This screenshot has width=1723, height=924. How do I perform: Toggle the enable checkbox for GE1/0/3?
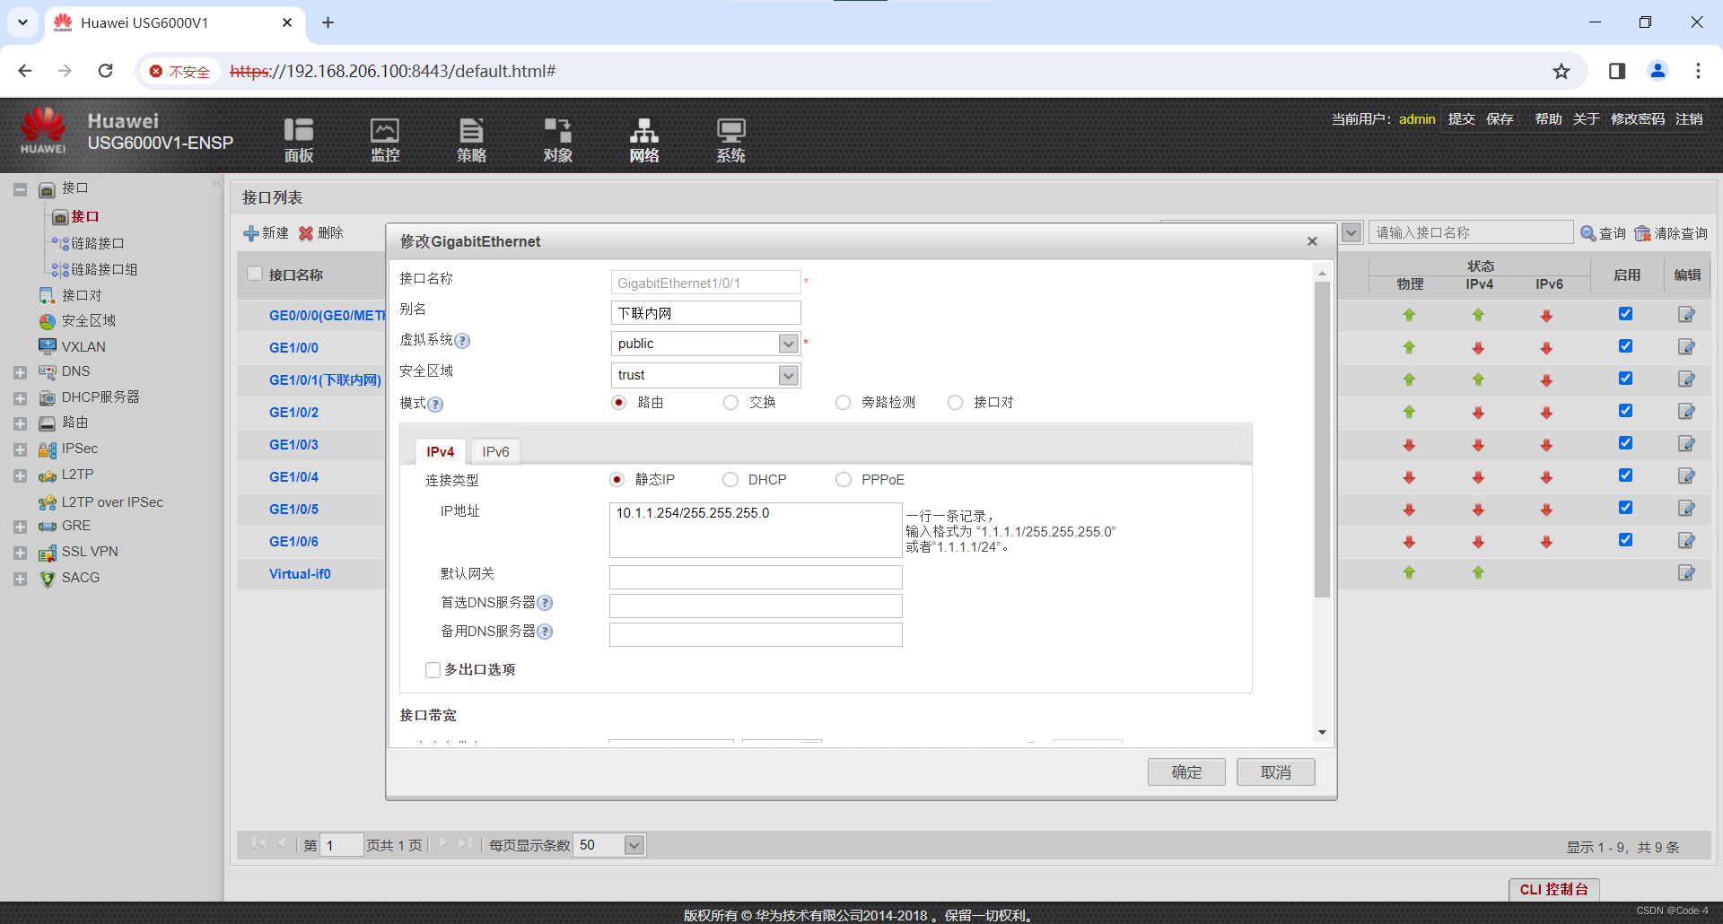point(1625,443)
